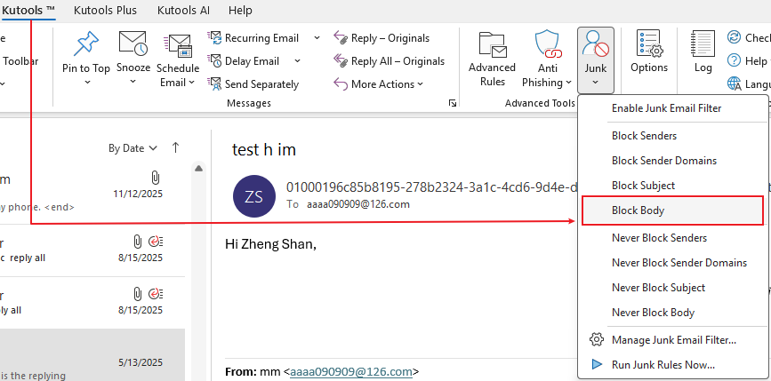Click the aaaa090909@126.com email link

[x=351, y=372]
